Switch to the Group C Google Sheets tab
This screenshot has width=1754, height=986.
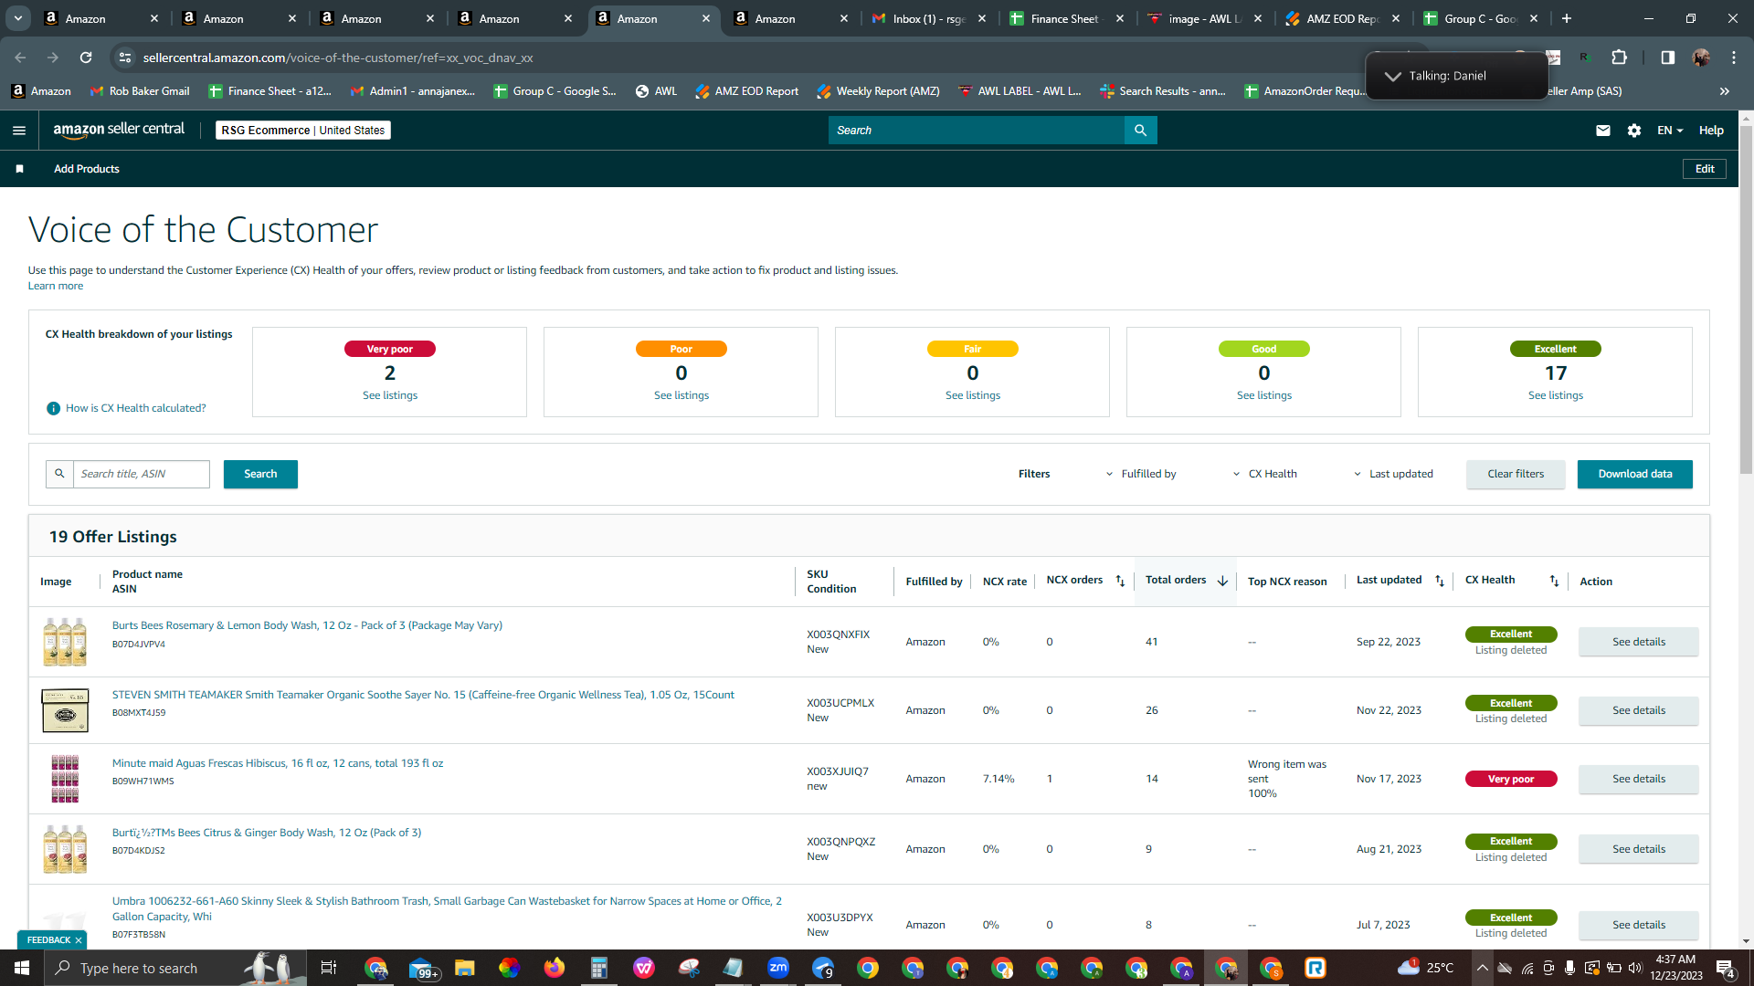tap(1481, 18)
